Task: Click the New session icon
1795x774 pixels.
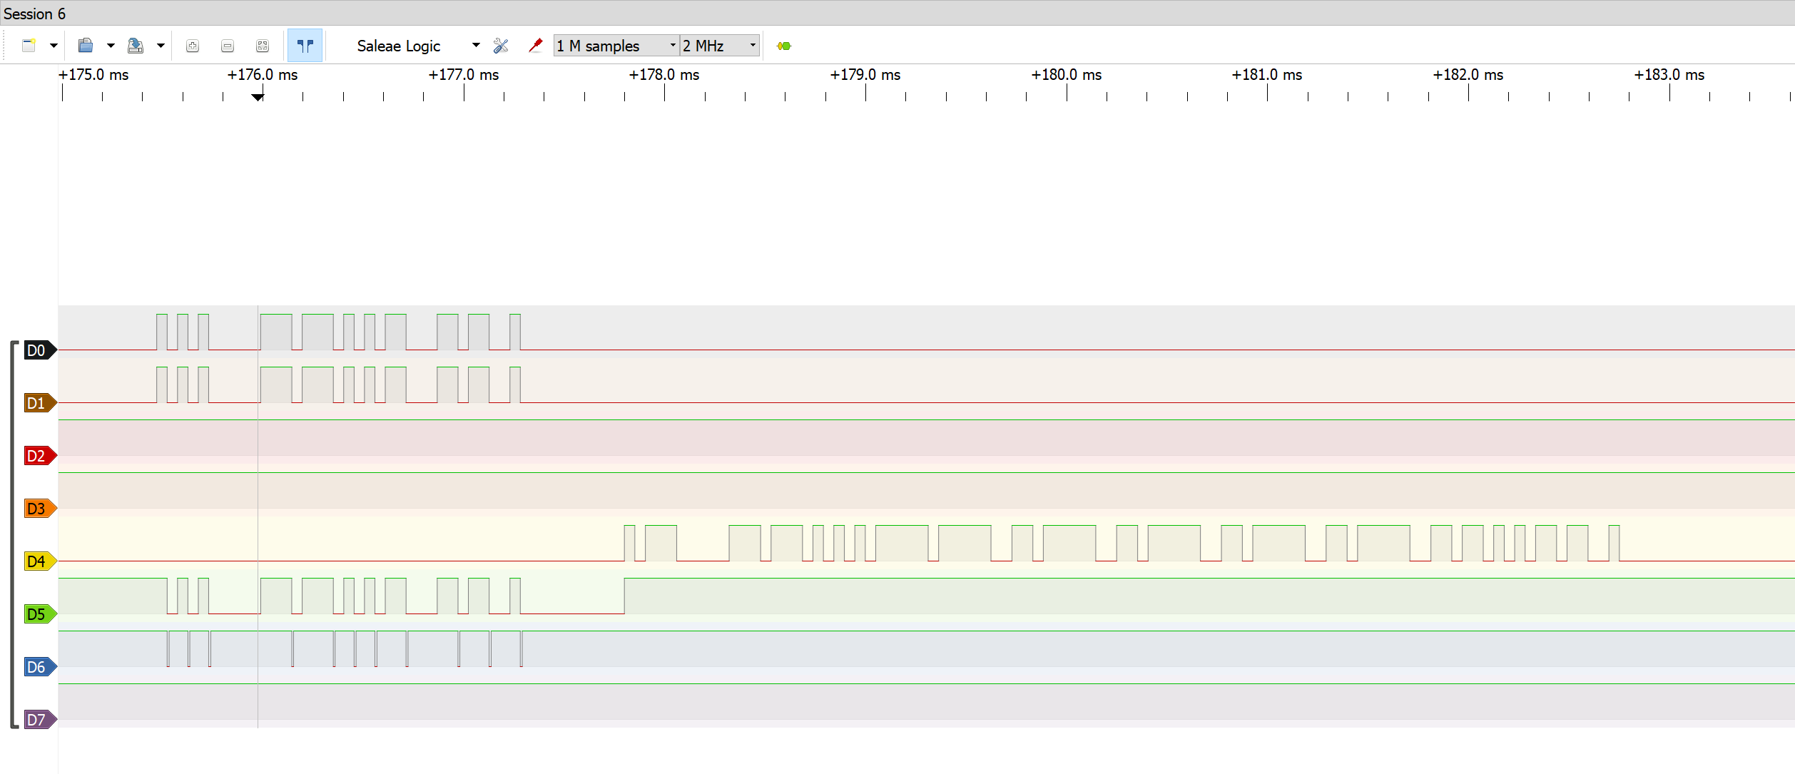Action: [x=29, y=46]
